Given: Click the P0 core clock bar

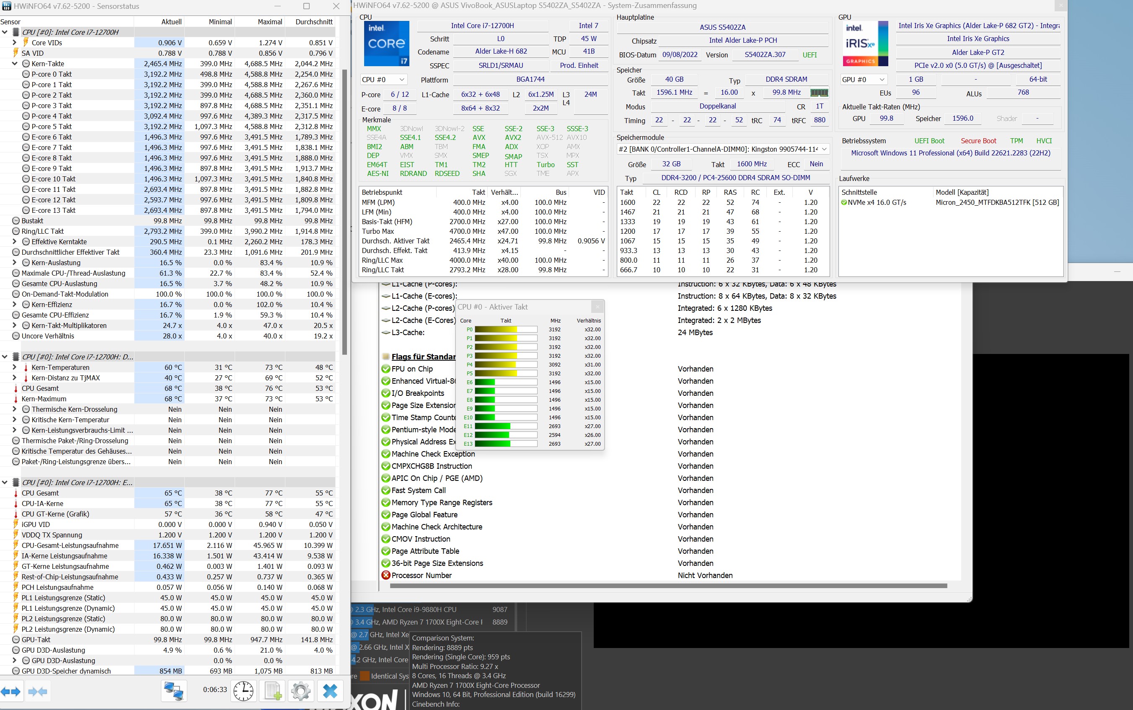Looking at the screenshot, I should [x=506, y=330].
